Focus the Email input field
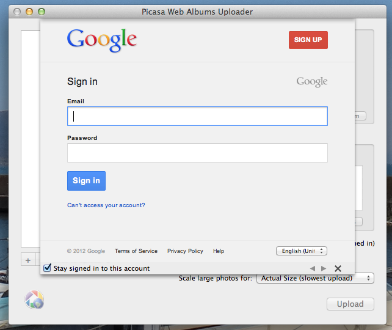392x330 pixels. pyautogui.click(x=197, y=116)
